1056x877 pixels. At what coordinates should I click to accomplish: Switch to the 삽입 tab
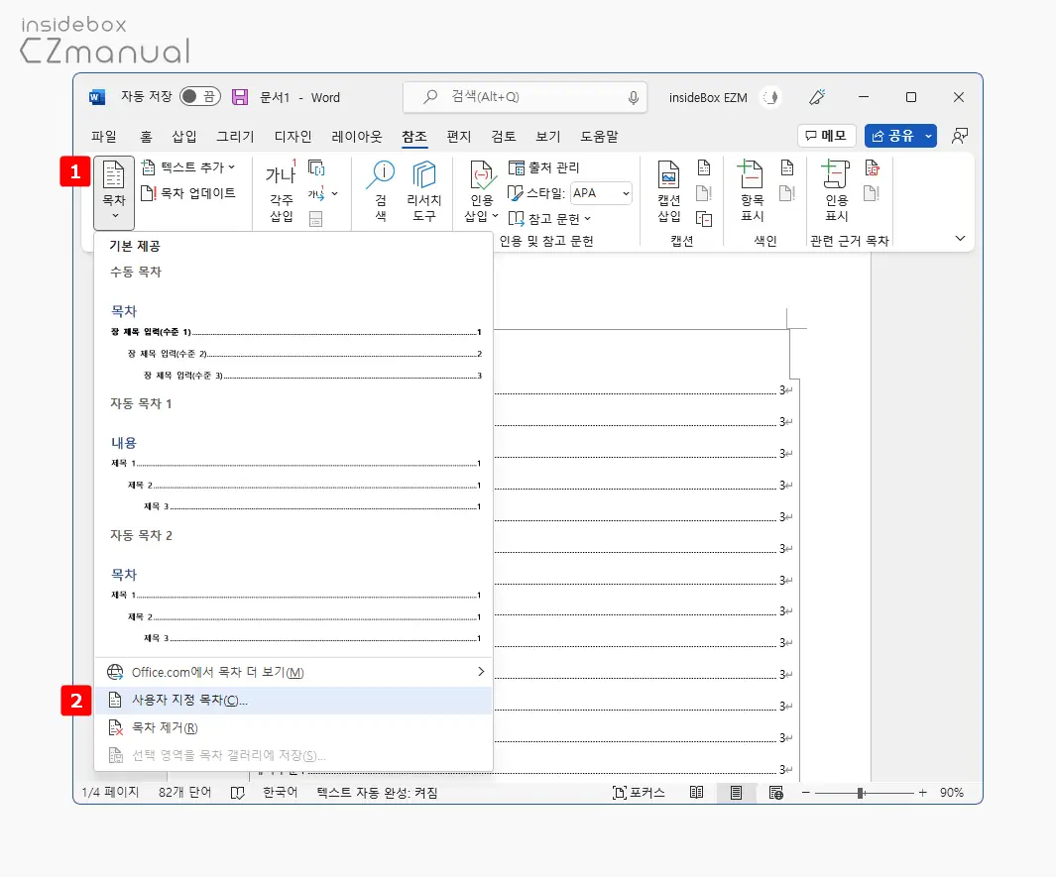point(183,137)
